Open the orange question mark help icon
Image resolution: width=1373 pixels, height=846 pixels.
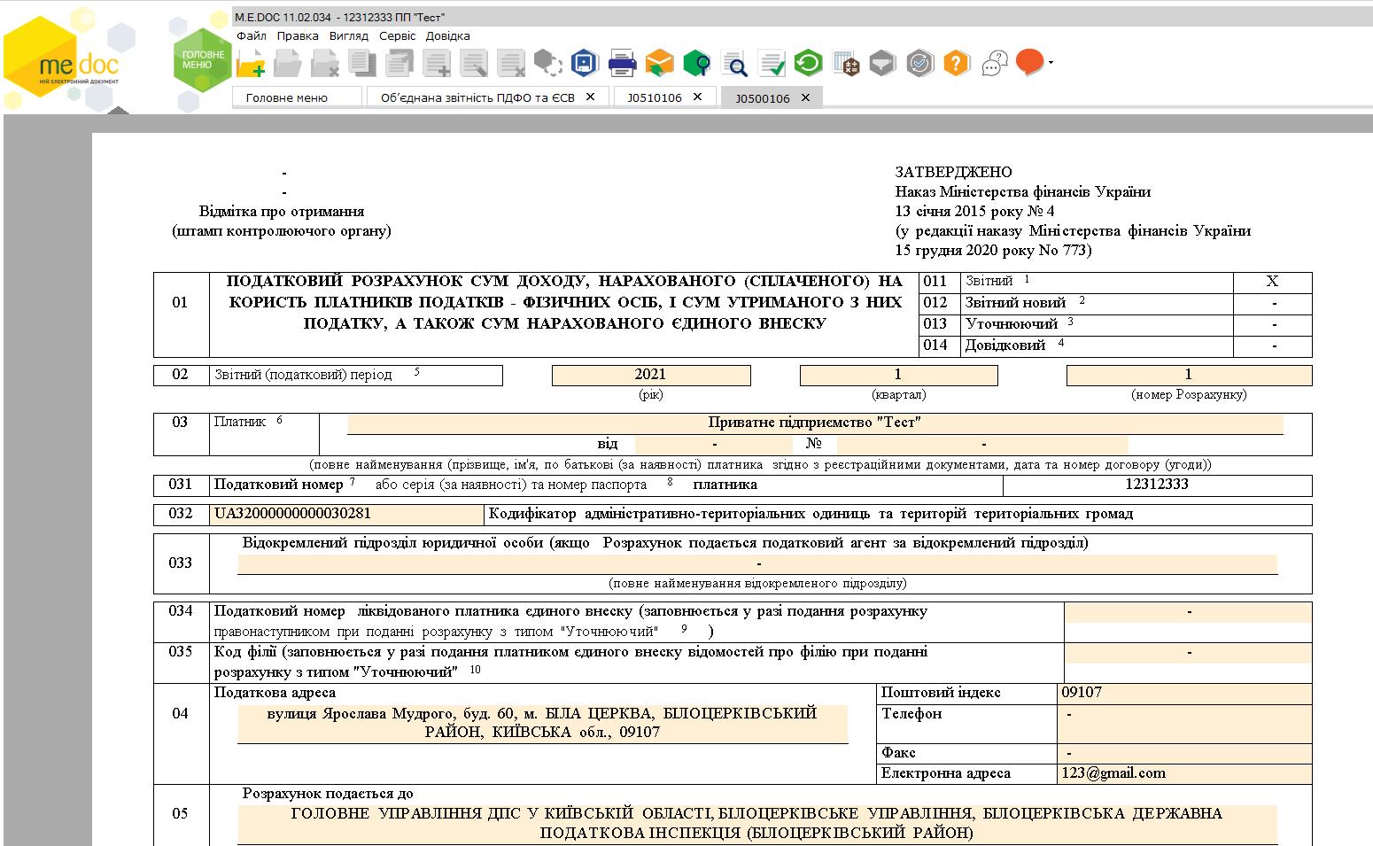957,63
